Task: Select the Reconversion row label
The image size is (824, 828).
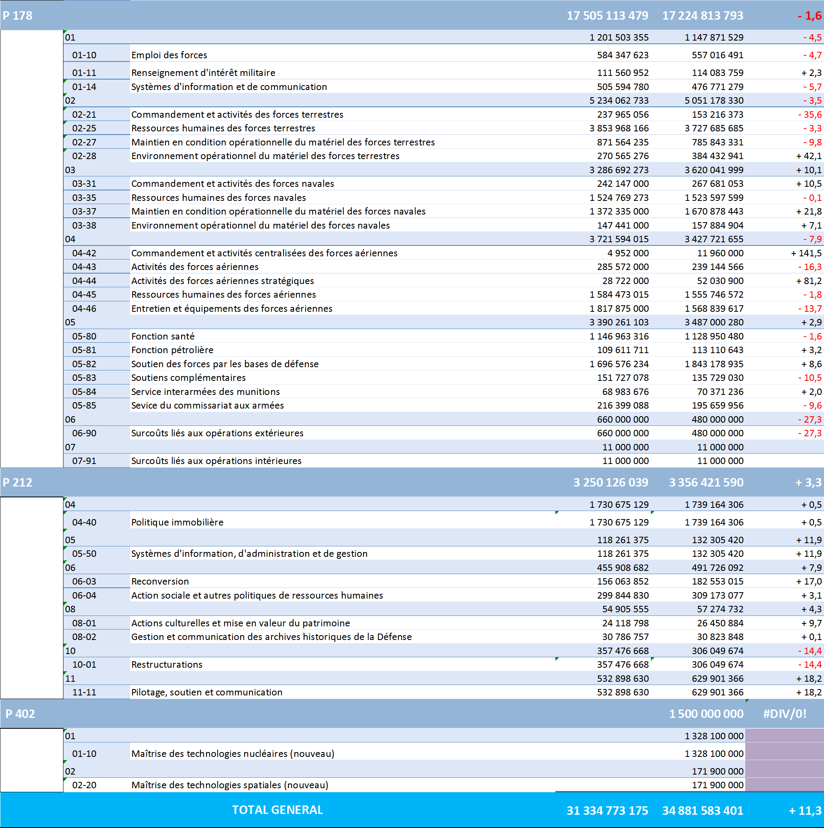Action: [x=160, y=582]
